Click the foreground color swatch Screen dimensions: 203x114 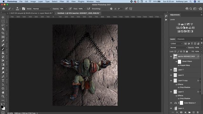click(x=2, y=107)
